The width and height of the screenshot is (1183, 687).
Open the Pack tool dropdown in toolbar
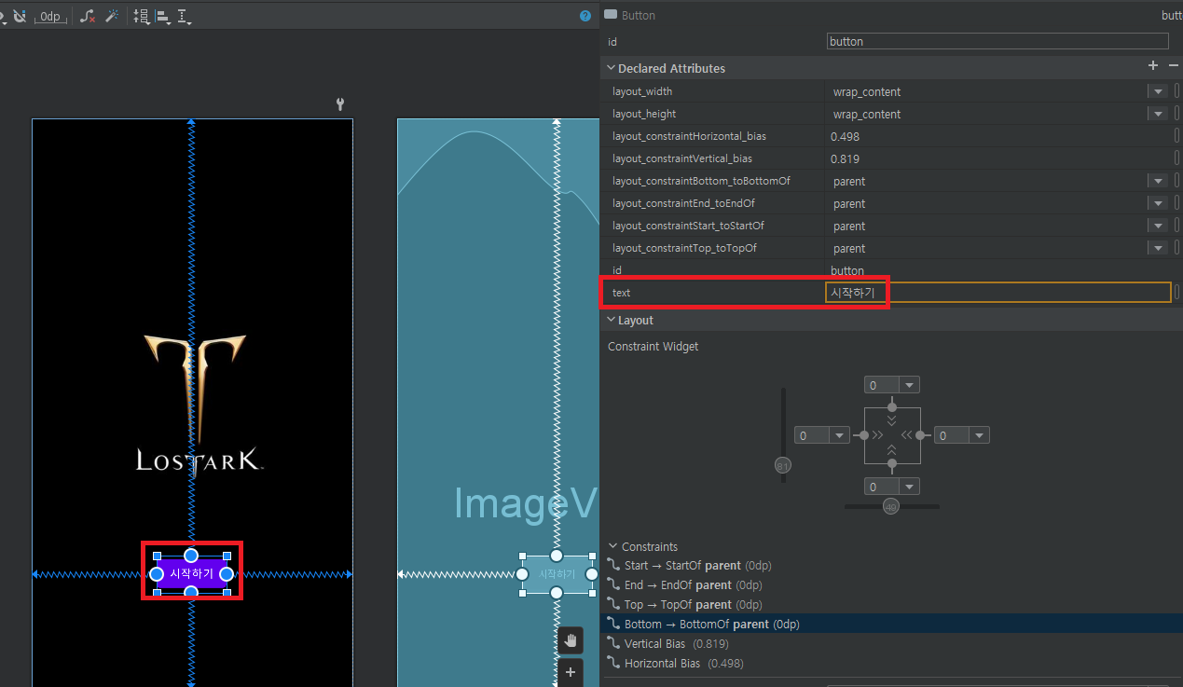pyautogui.click(x=142, y=16)
